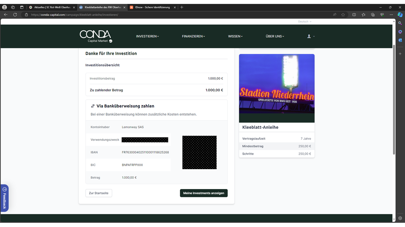Click the Kleeblatt-Anleihe card title
The image size is (405, 227).
pos(260,127)
